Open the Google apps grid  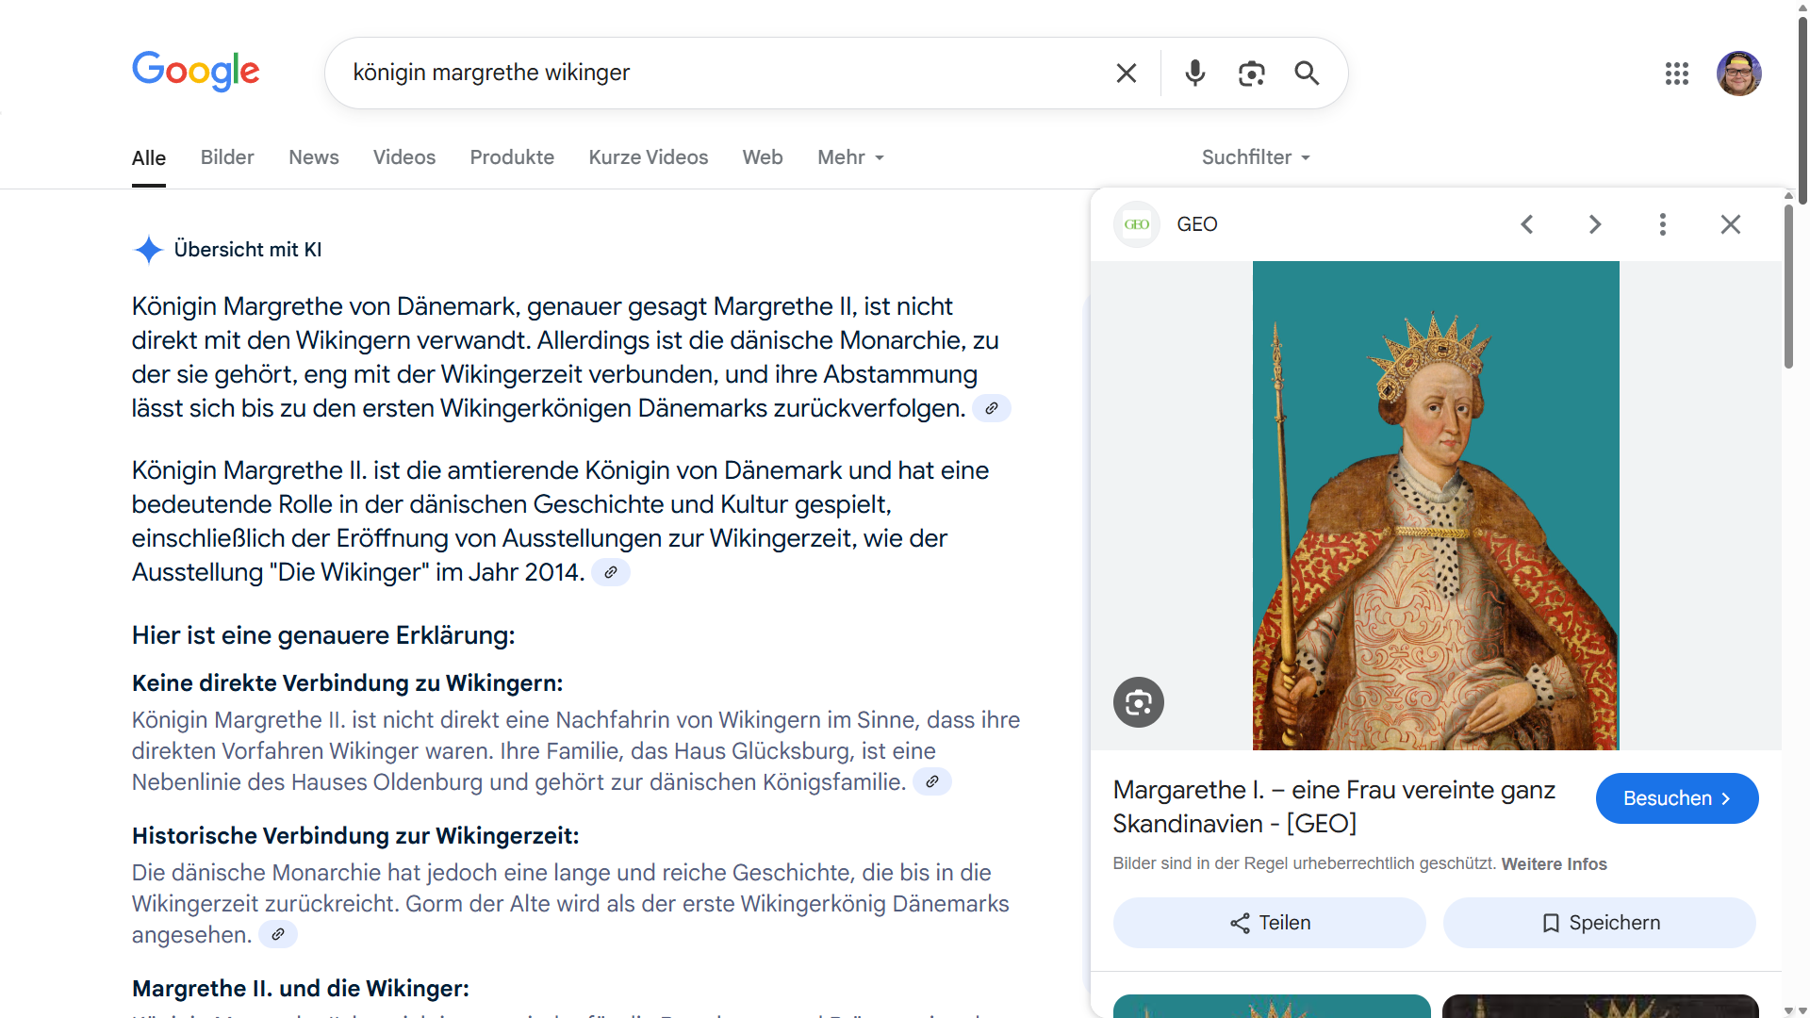[x=1677, y=74]
